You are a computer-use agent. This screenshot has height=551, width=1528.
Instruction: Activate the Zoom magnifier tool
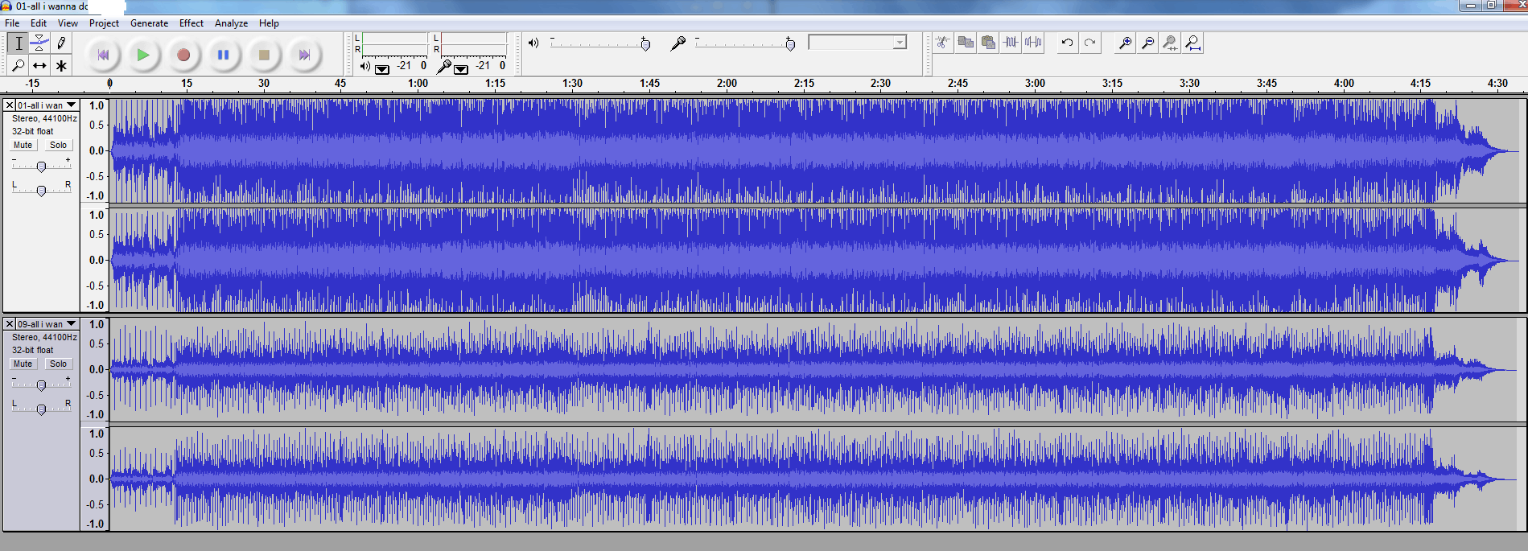point(19,65)
